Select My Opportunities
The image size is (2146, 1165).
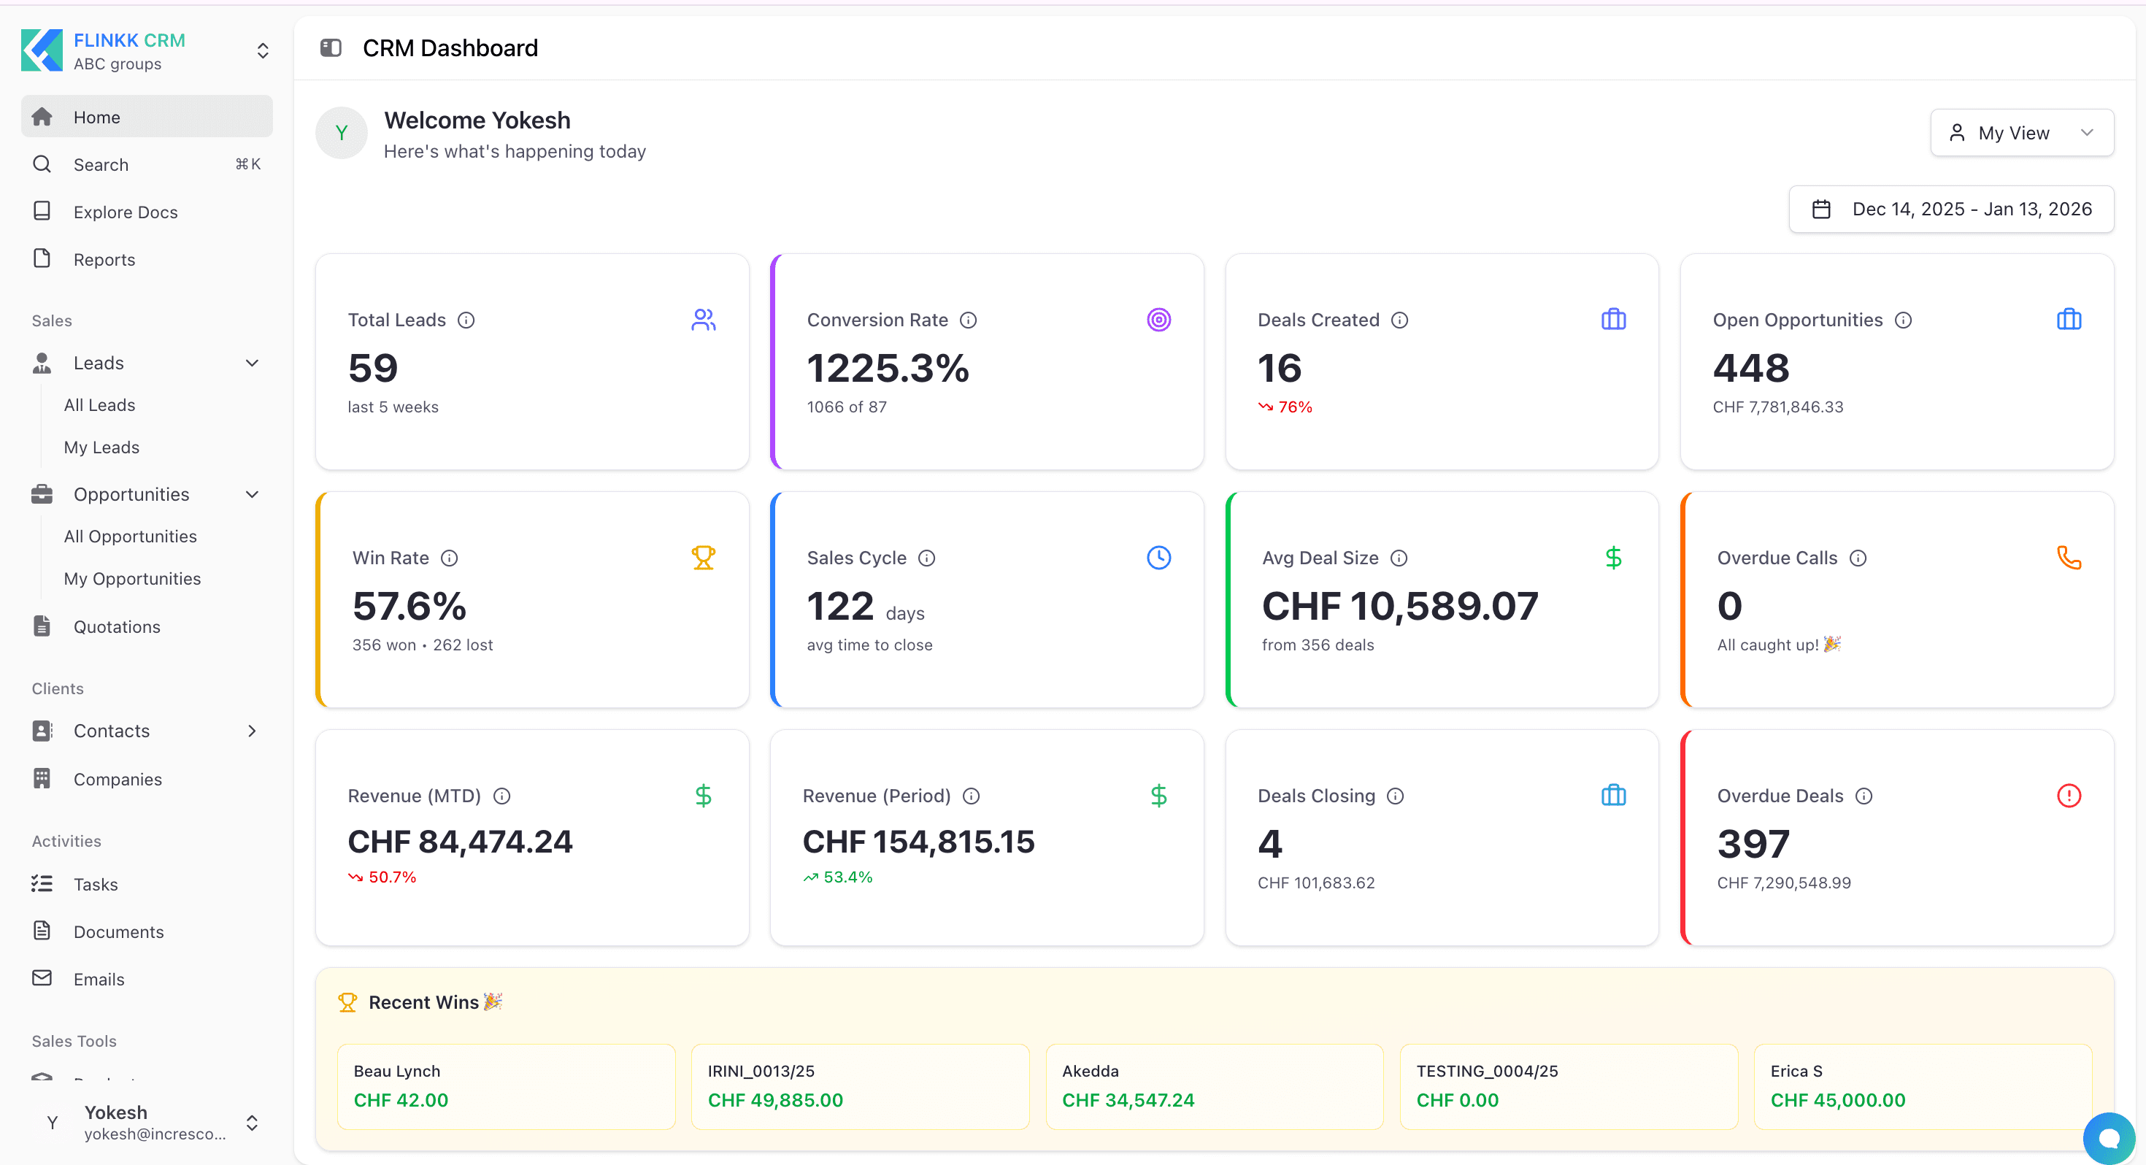[132, 579]
